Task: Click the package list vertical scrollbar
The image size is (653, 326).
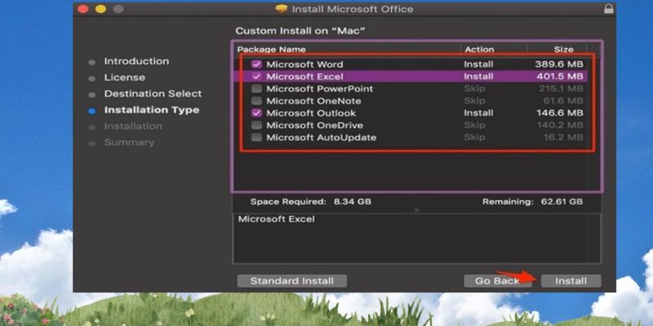Action: [x=594, y=117]
